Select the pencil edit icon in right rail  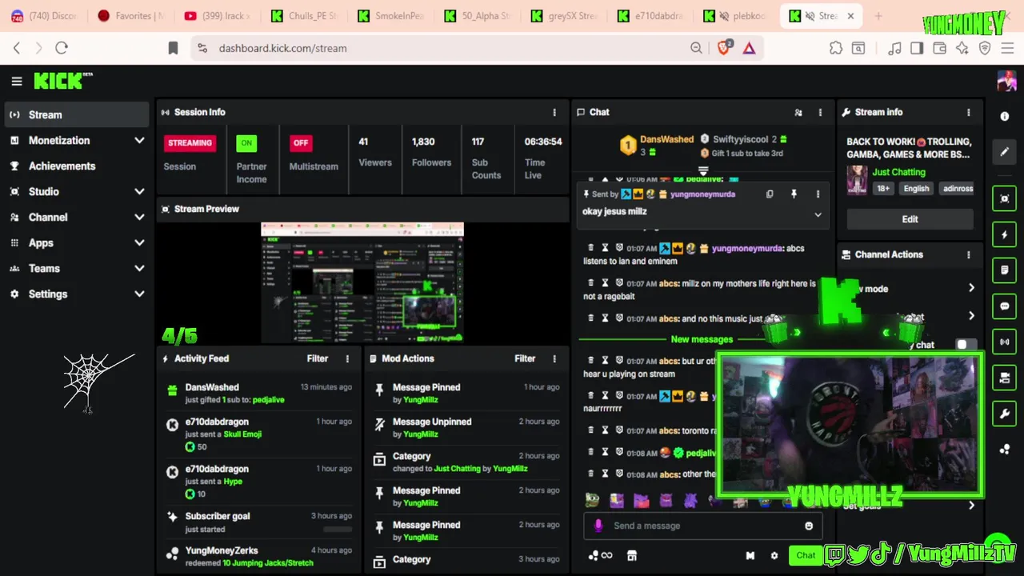click(1005, 151)
